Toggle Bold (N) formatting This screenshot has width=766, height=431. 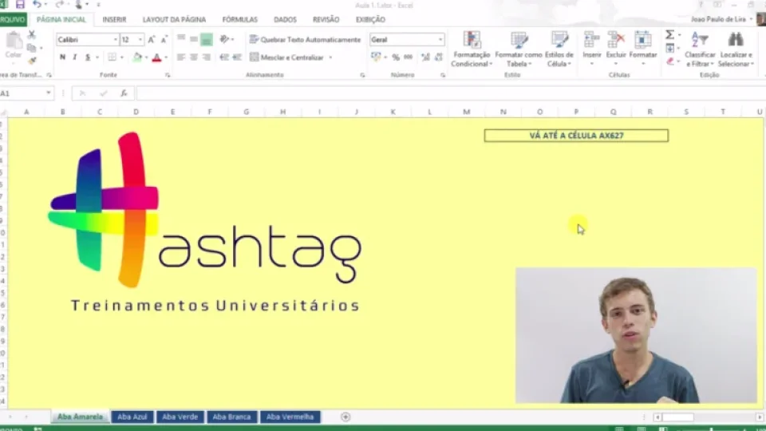(62, 57)
